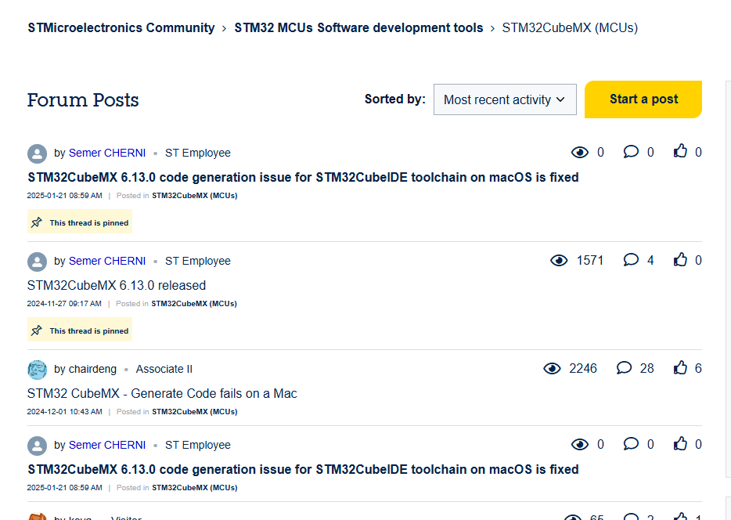The width and height of the screenshot is (731, 520).
Task: Open the 'Most recent activity' sort dropdown
Action: coord(505,99)
